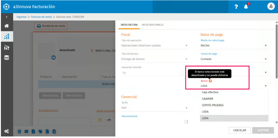278x138 pixels.
Task: Select COPITO PRUEBAS from the bank list
Action: click(234, 105)
